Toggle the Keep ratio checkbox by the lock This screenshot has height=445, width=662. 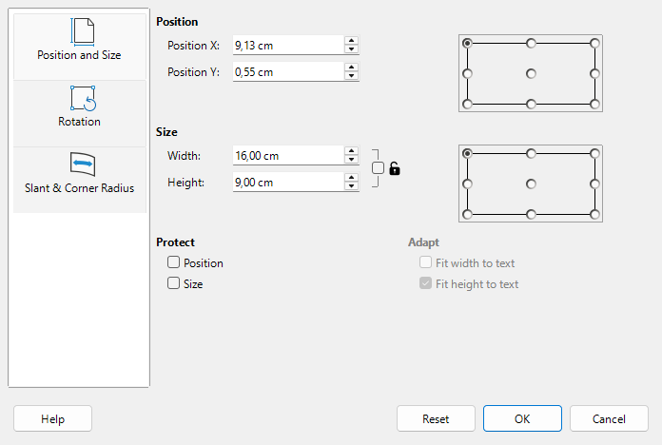point(378,168)
